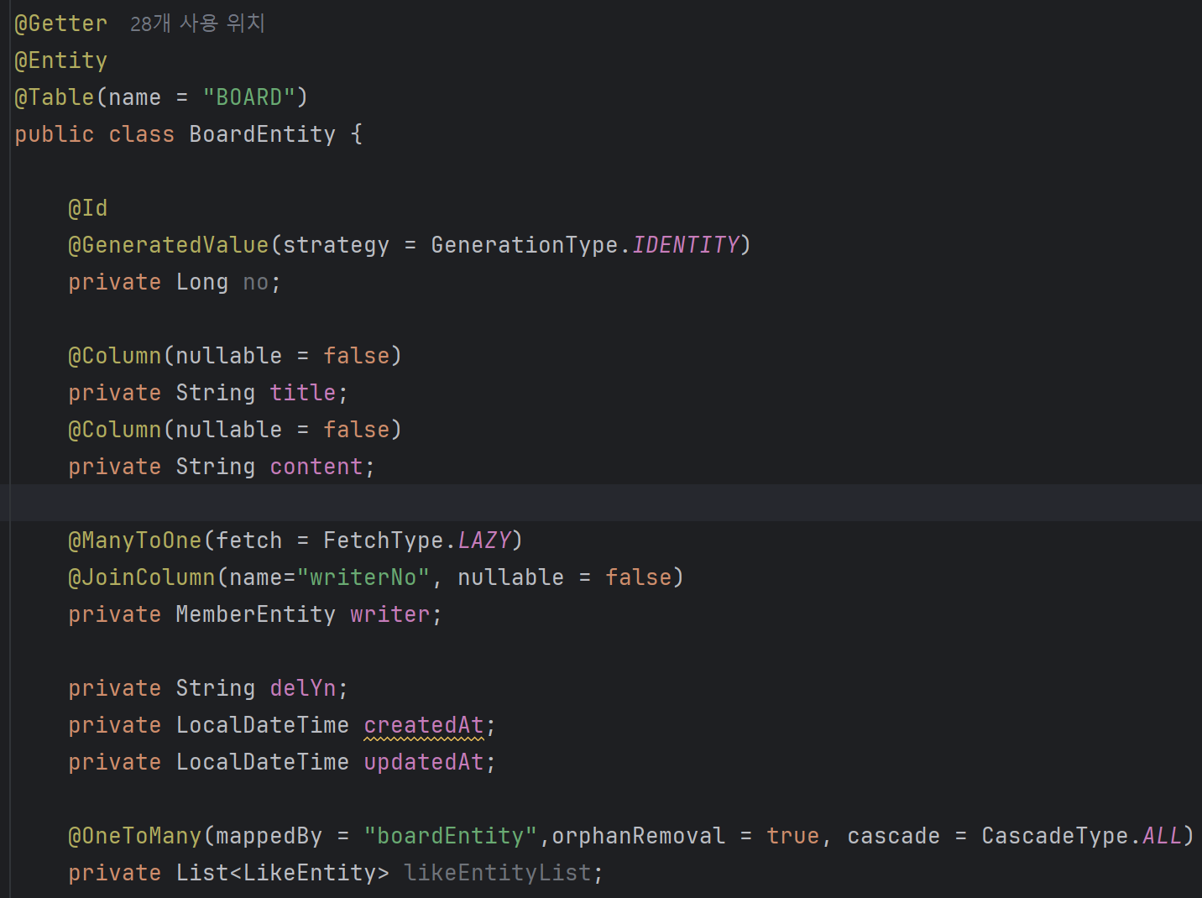The width and height of the screenshot is (1202, 898).
Task: Click the field name "no"
Action: (256, 282)
